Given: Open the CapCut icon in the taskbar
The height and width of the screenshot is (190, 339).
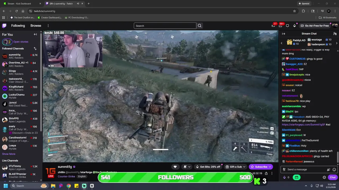Looking at the screenshot, I should [x=92, y=186].
